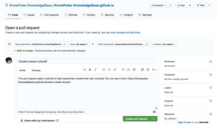
Task: Toggle Allow edits by maintainers checkbox
Action: (22, 120)
